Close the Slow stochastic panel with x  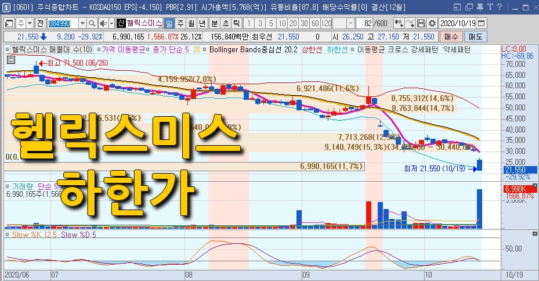click(x=534, y=233)
